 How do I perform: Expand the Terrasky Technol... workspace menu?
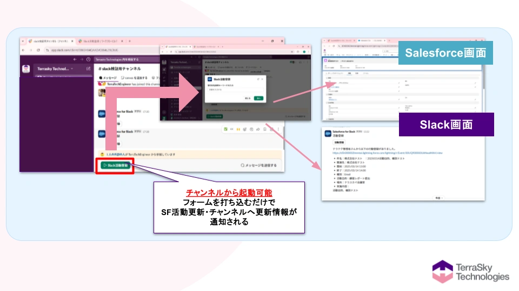tap(55, 68)
